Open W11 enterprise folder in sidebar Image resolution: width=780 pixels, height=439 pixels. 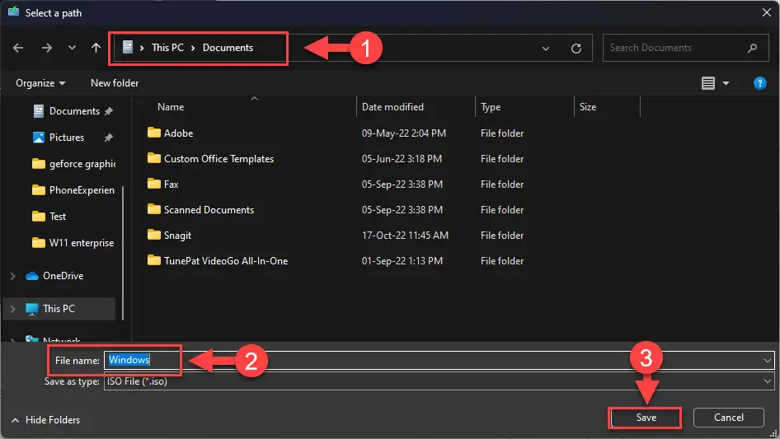[x=82, y=243]
